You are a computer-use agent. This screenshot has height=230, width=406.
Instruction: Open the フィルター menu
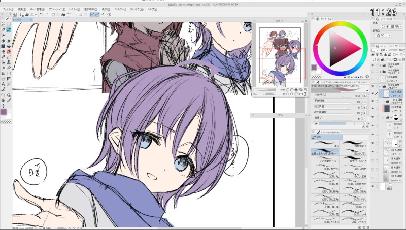coord(120,9)
